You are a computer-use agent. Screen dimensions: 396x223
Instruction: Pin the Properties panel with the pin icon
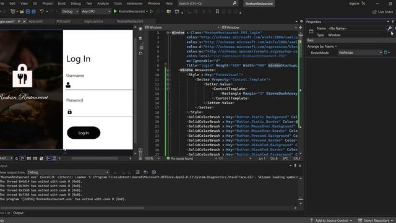[x=392, y=22]
